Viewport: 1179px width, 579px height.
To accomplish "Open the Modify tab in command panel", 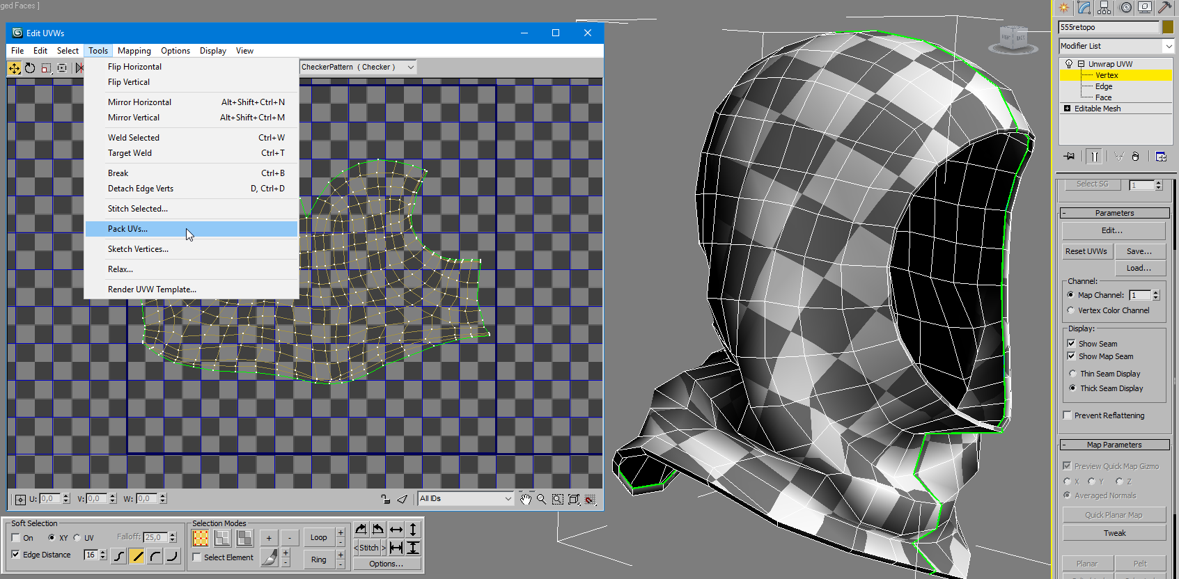I will 1084,8.
